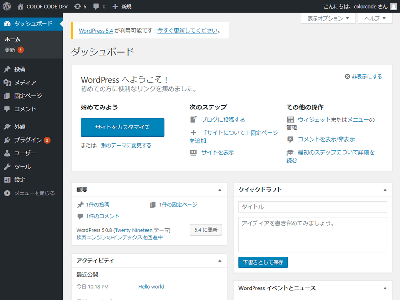This screenshot has width=400, height=300.
Task: Click the サイトをカスタマイズ button
Action: pos(123,128)
